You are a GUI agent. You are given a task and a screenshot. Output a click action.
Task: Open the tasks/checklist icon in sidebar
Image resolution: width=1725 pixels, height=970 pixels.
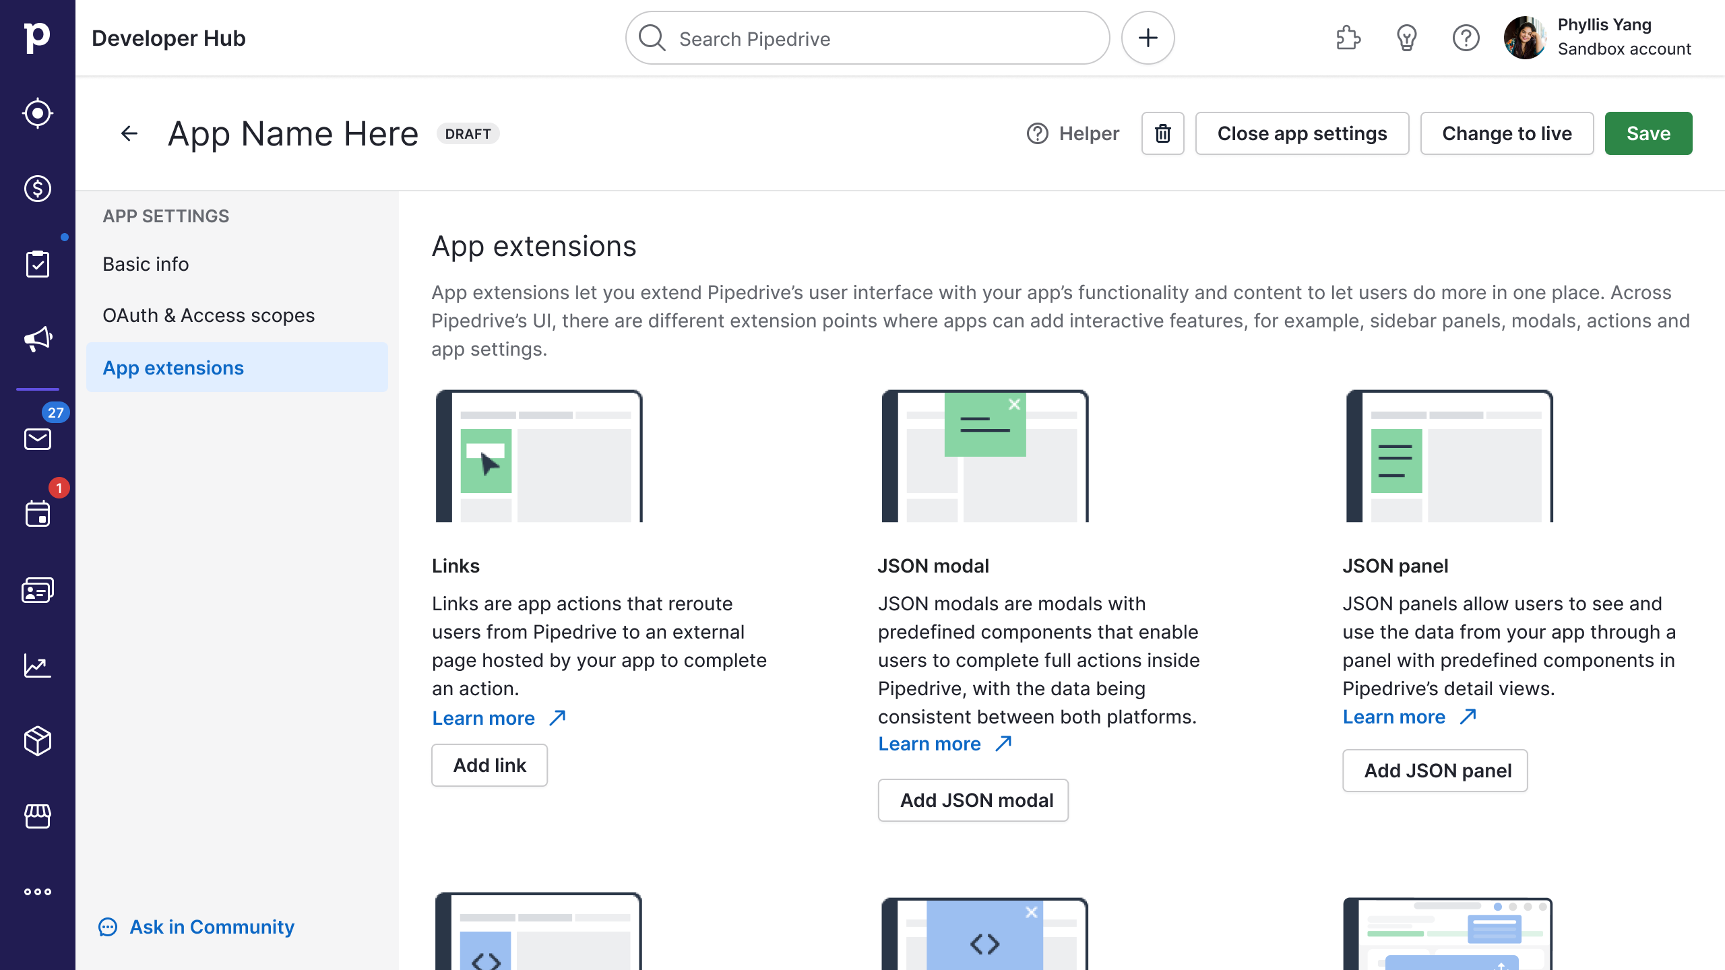click(38, 263)
